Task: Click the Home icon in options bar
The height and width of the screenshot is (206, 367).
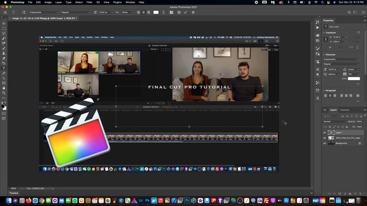Action: [x=5, y=13]
